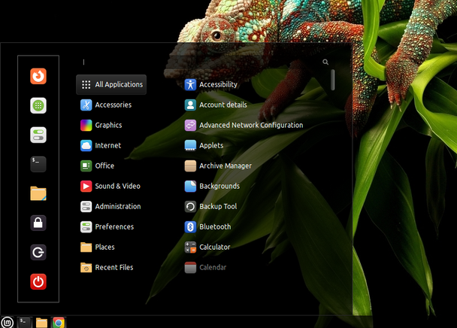The image size is (457, 328).
Task: Open the Office category
Action: point(111,166)
